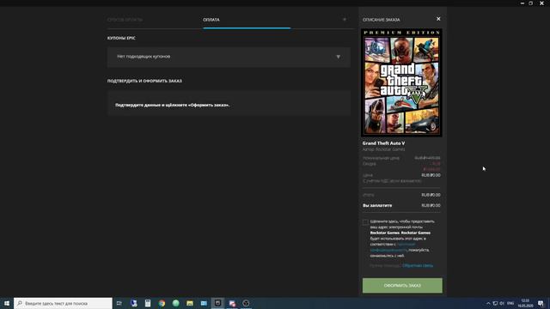Click the "Grand Theft Auto V" product title

point(383,143)
